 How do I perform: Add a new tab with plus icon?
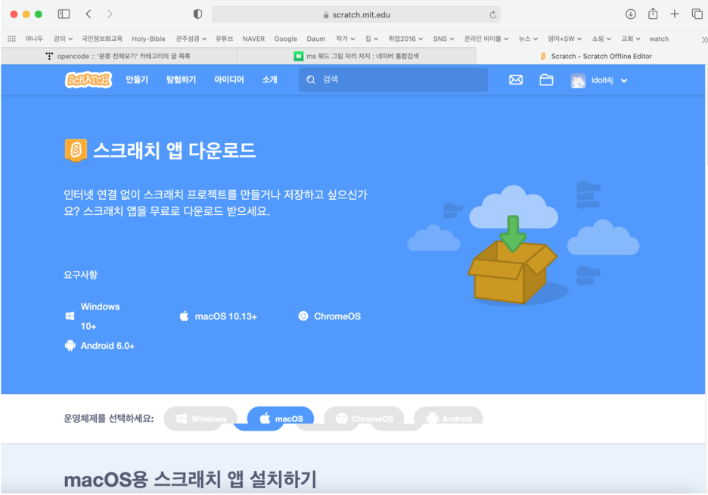point(675,14)
